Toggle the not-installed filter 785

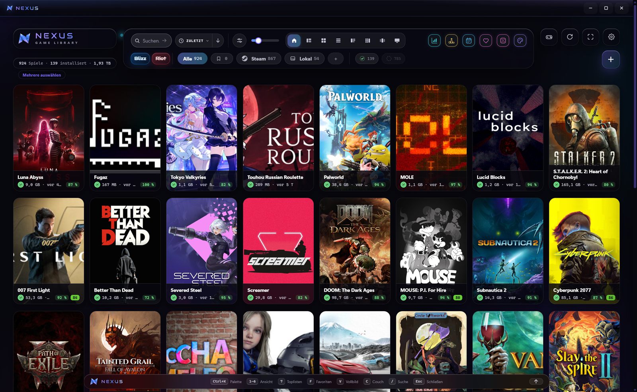[393, 59]
